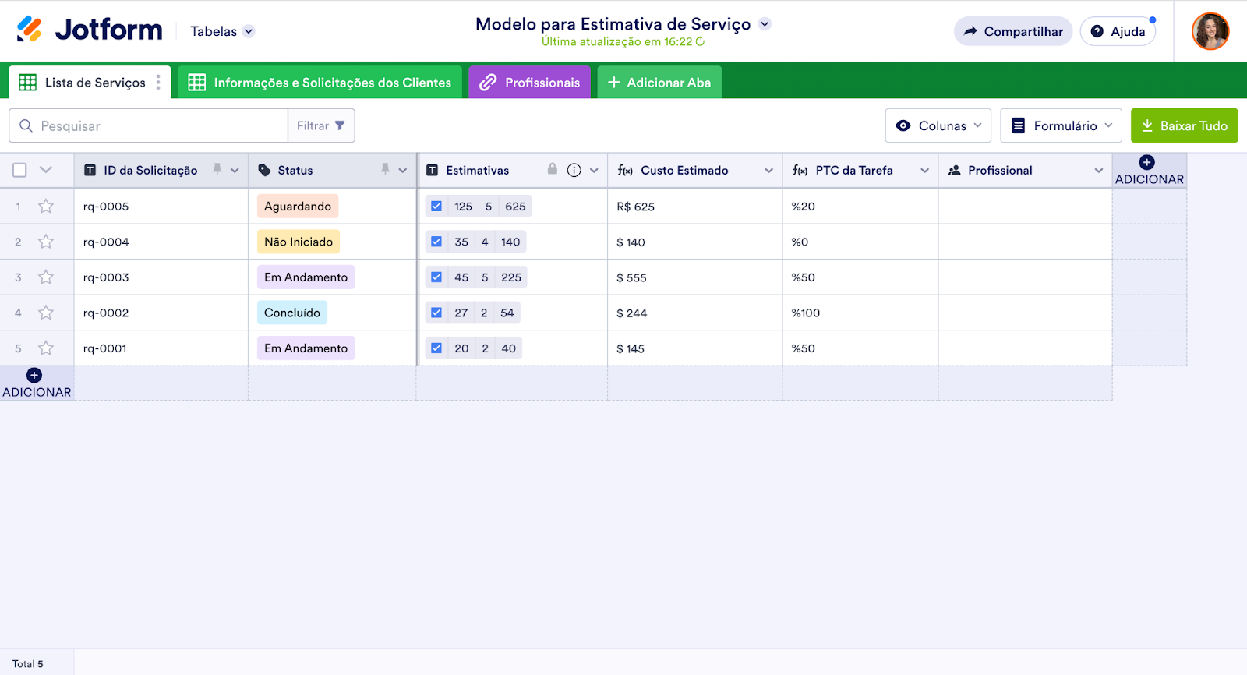
Task: Click the refresh icon next to last update time
Action: point(700,41)
